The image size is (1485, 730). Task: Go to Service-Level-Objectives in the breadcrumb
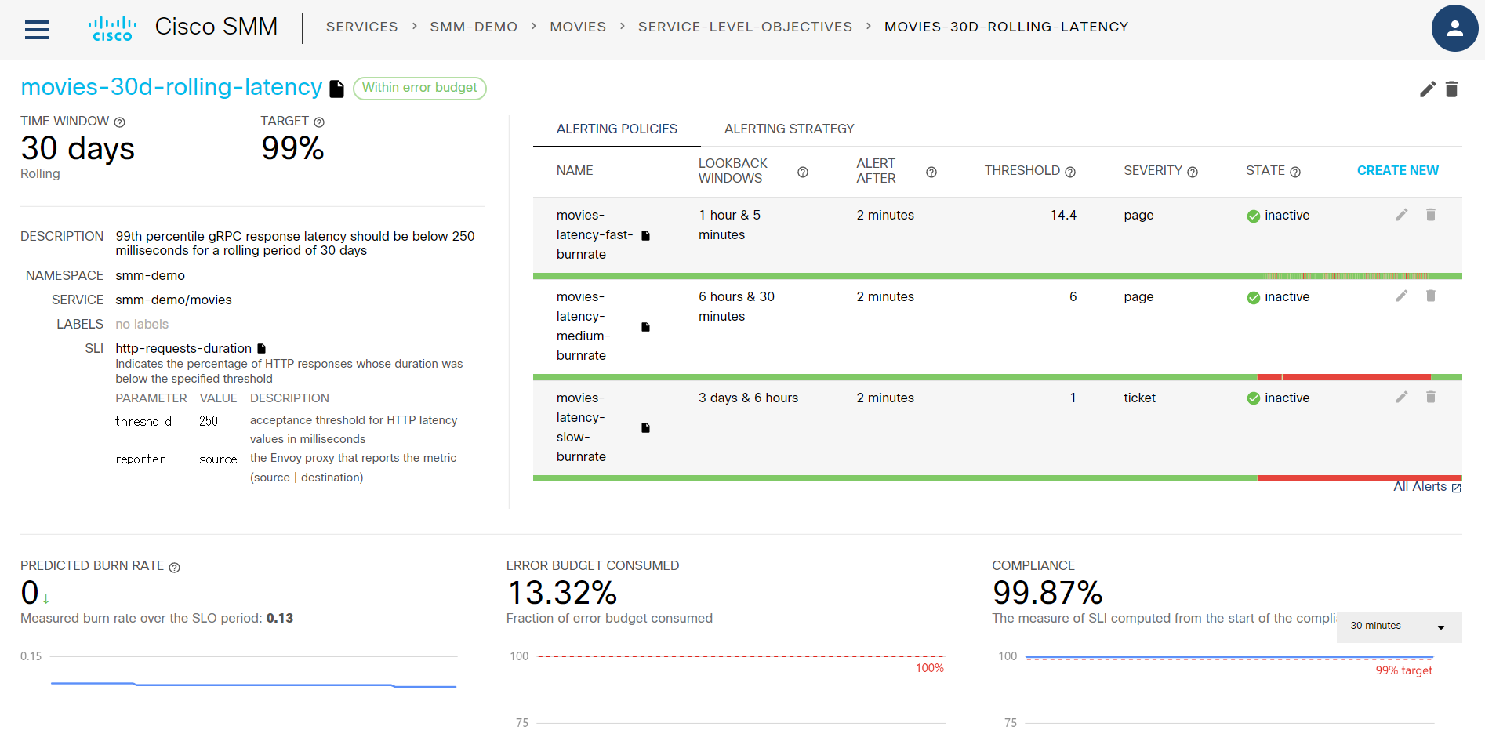pyautogui.click(x=745, y=27)
